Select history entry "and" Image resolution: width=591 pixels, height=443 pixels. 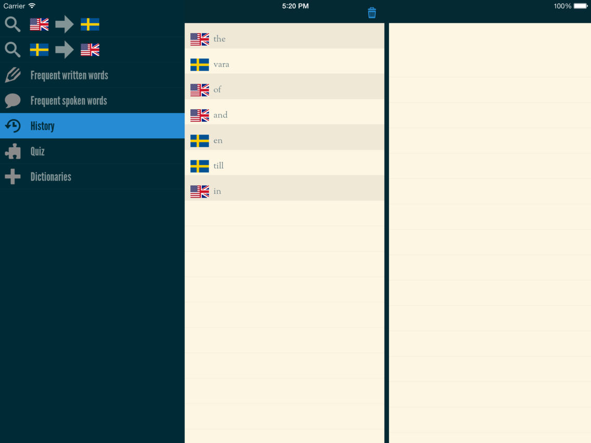(285, 112)
